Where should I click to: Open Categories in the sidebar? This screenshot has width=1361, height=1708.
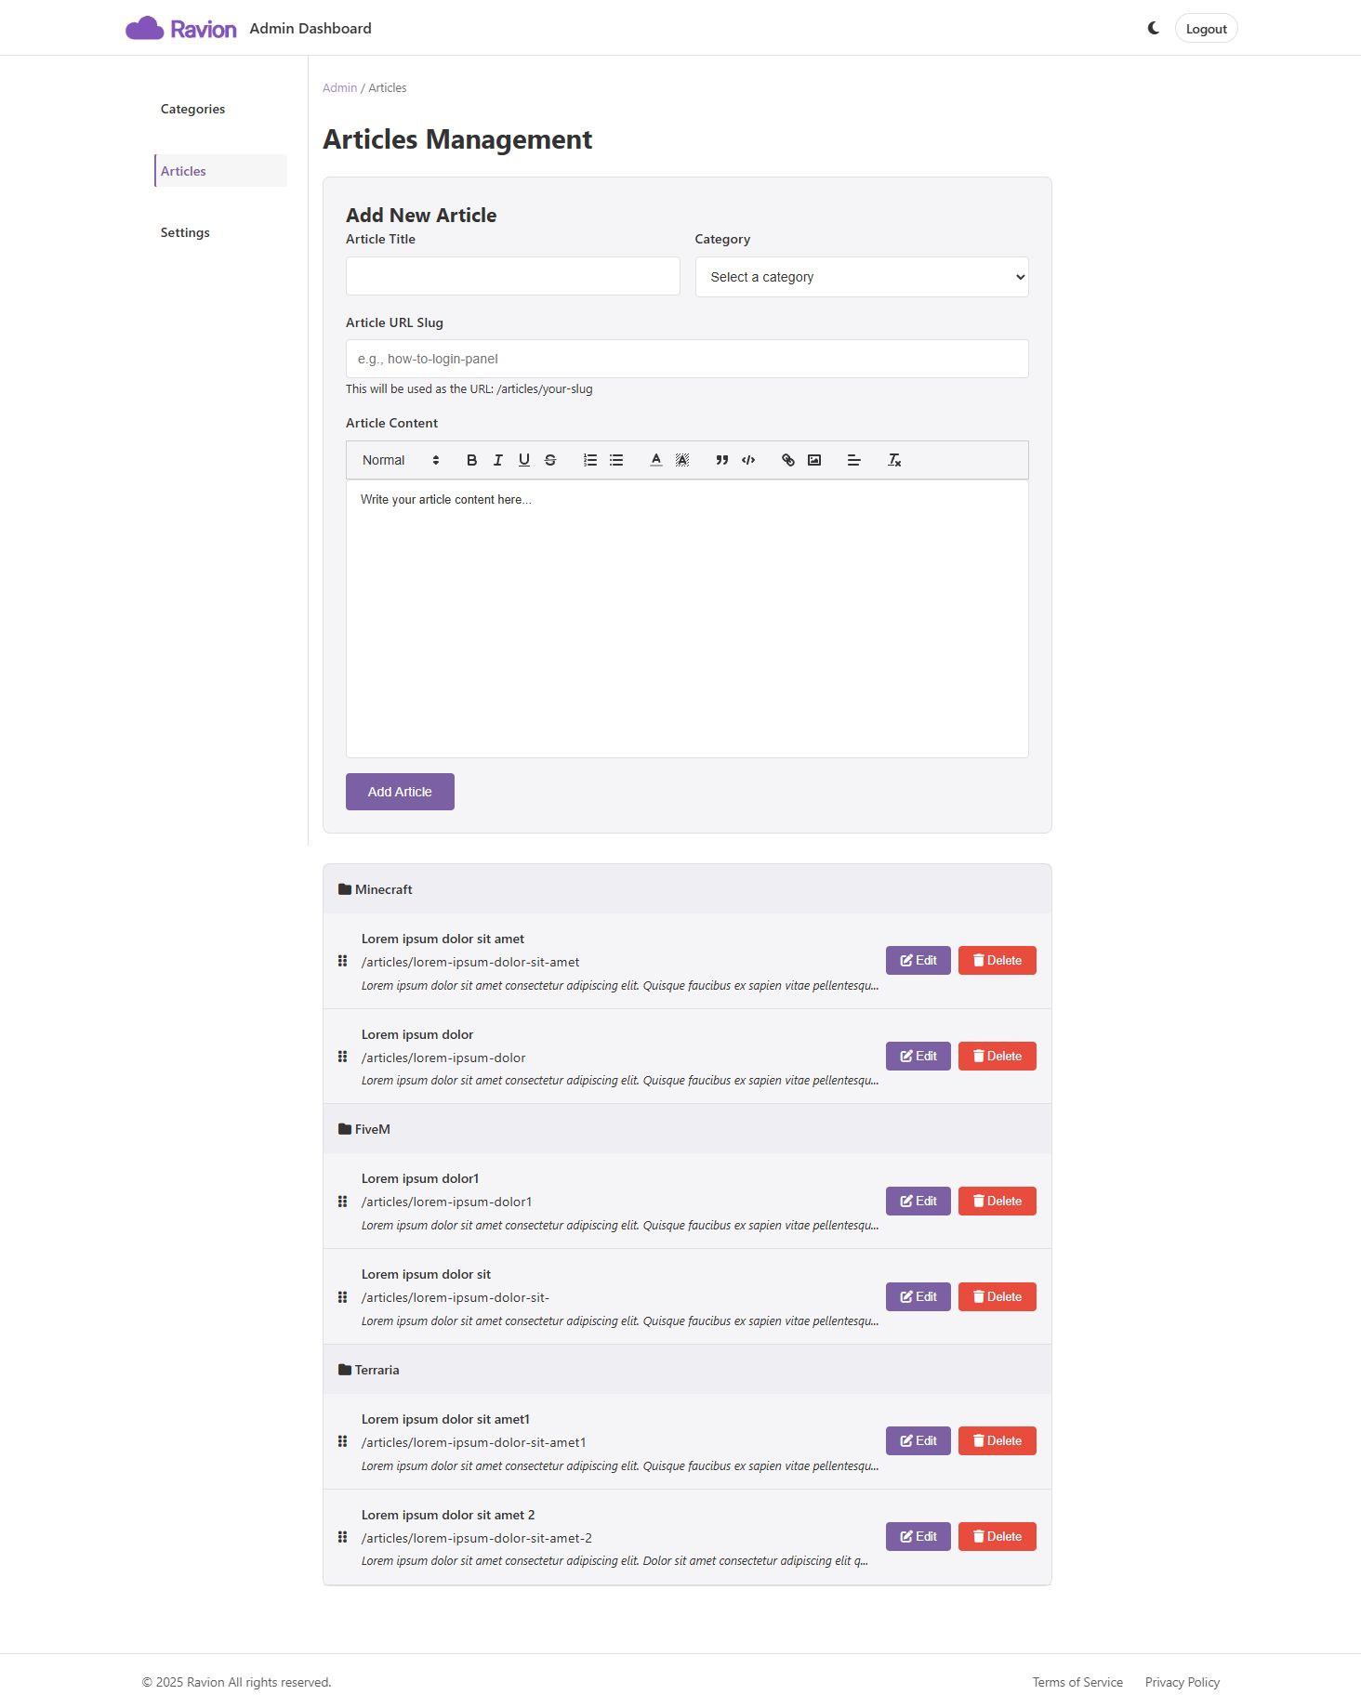(192, 109)
